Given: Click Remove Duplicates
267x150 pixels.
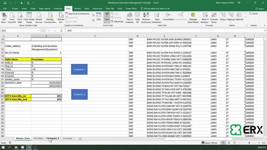Looking at the screenshot, I should [x=146, y=18].
